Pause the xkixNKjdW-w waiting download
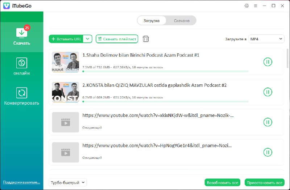Screen dimensions: 290x190 268,122
